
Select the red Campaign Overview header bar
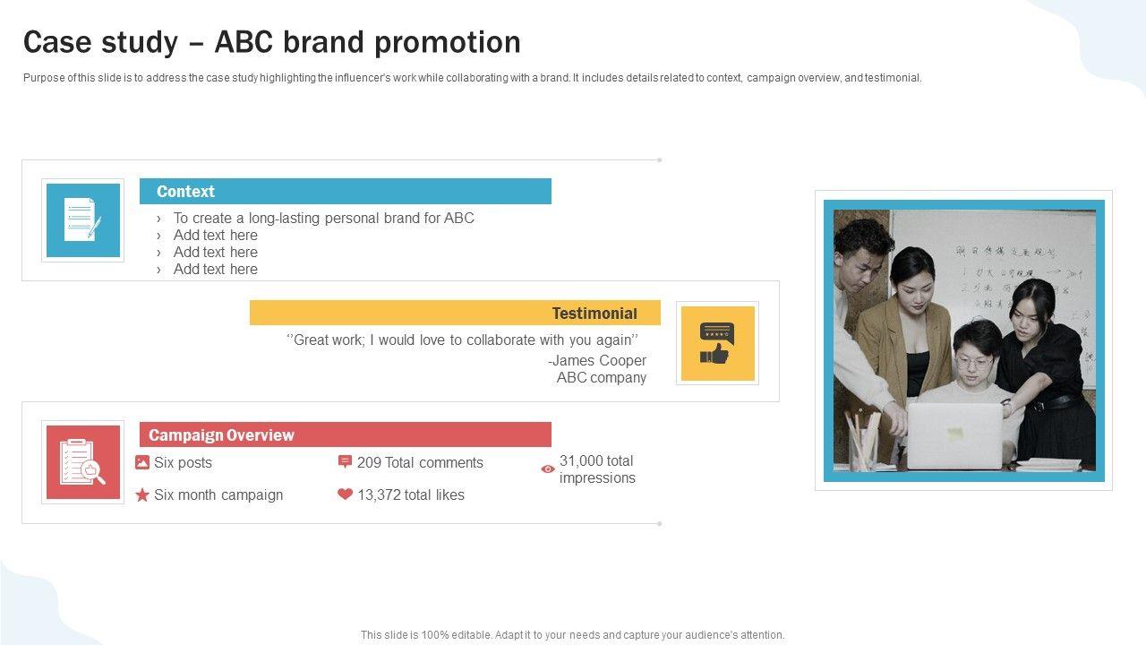click(x=346, y=435)
